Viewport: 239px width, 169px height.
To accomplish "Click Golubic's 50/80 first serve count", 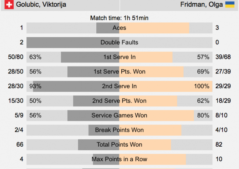I will click(16, 57).
